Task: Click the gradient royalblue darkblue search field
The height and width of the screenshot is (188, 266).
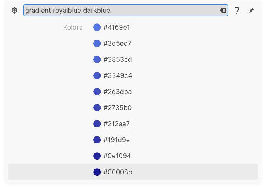Action: 126,10
